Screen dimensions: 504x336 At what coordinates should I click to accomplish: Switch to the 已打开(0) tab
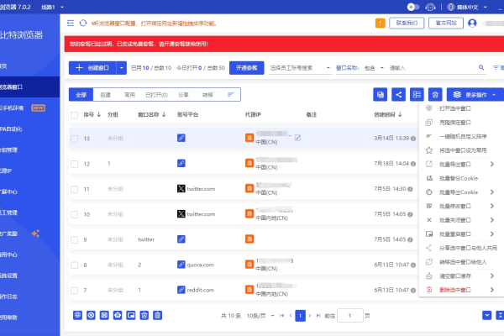coord(157,95)
